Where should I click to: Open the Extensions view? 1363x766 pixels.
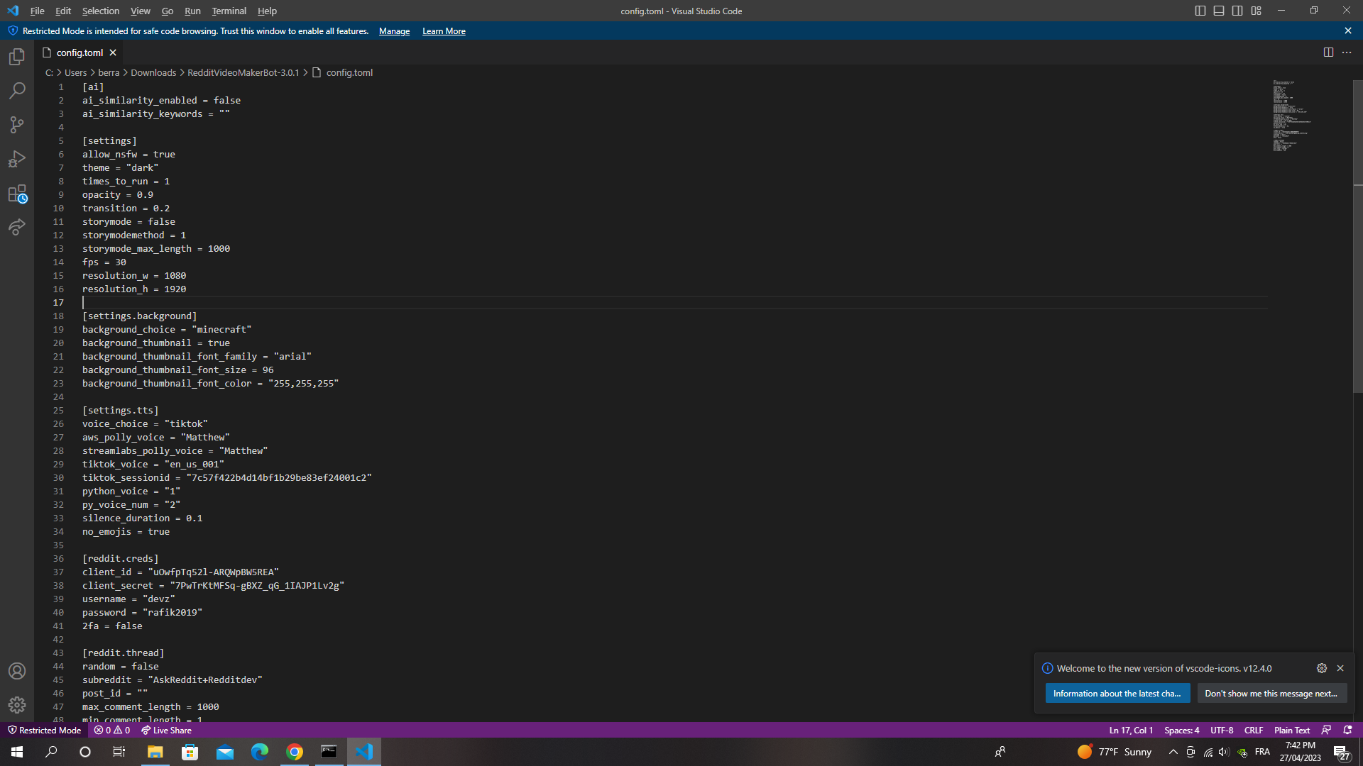click(17, 194)
